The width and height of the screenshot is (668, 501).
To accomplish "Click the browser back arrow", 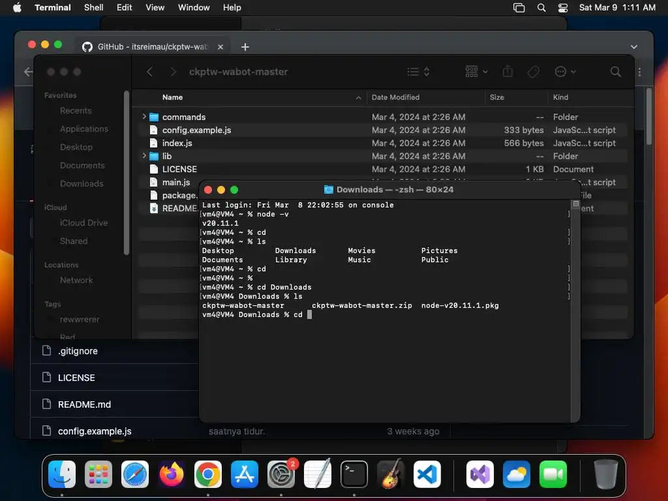I will click(28, 72).
